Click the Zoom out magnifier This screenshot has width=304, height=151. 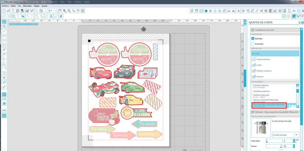pyautogui.click(x=69, y=11)
